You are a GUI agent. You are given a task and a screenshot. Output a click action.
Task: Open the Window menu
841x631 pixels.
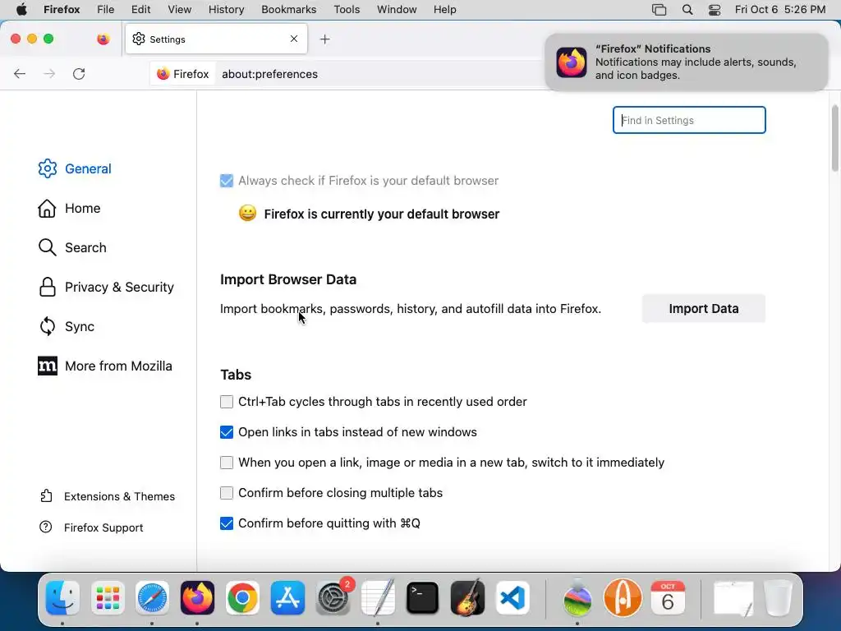[x=397, y=10]
